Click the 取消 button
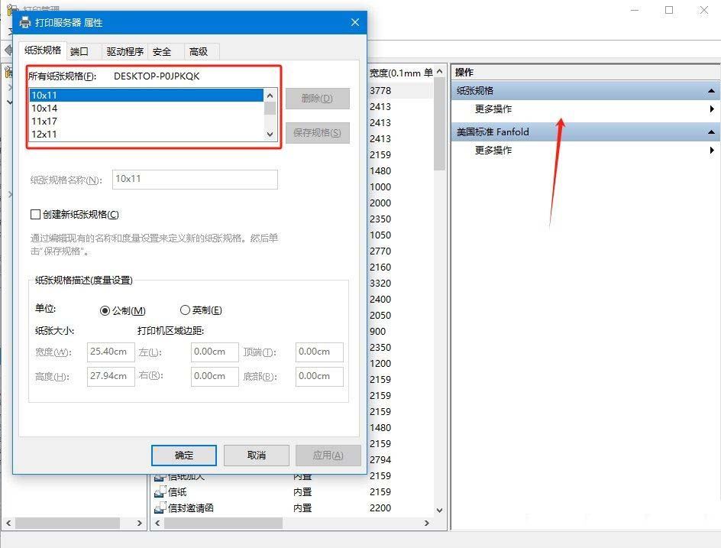 (x=256, y=455)
